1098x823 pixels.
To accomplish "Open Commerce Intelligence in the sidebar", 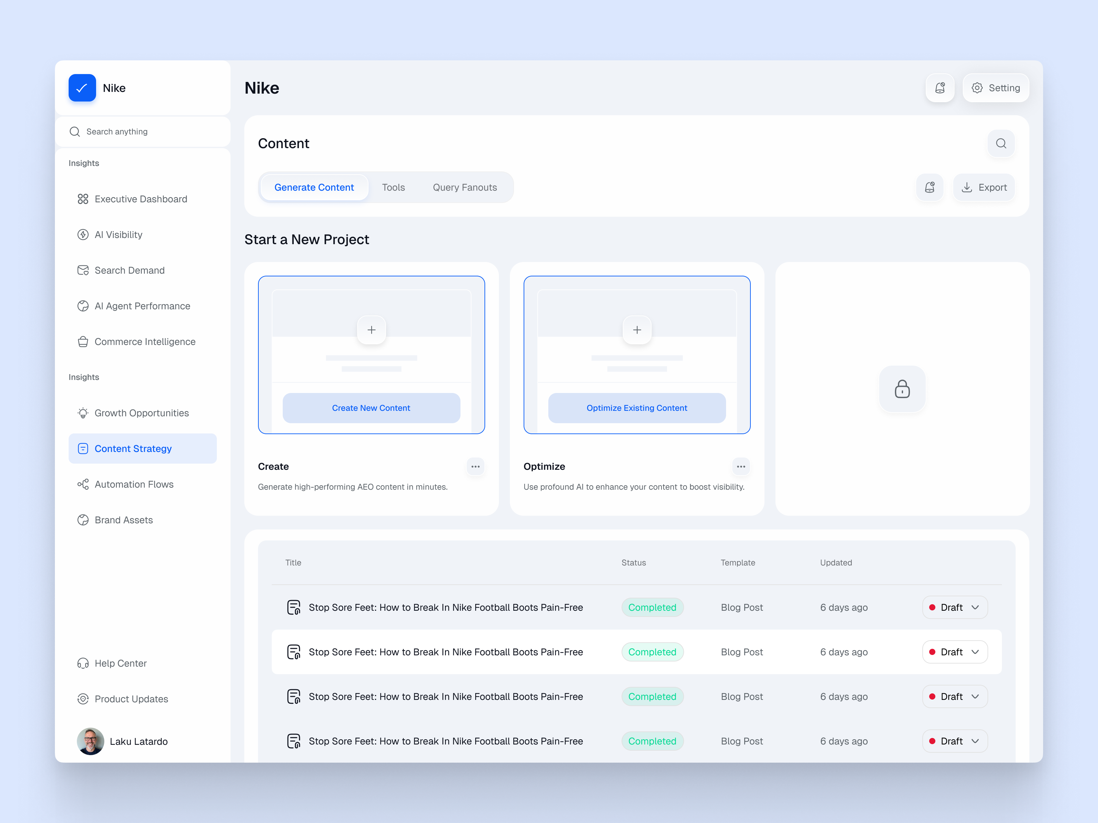I will 142,342.
